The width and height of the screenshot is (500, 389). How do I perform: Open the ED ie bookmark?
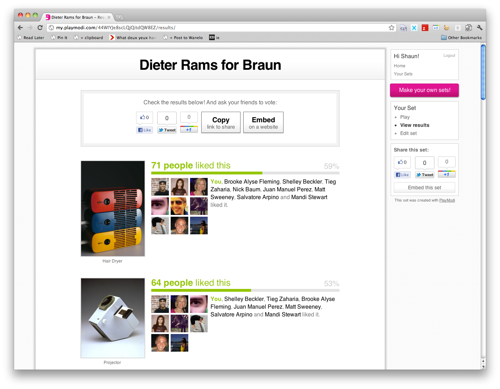pos(214,37)
